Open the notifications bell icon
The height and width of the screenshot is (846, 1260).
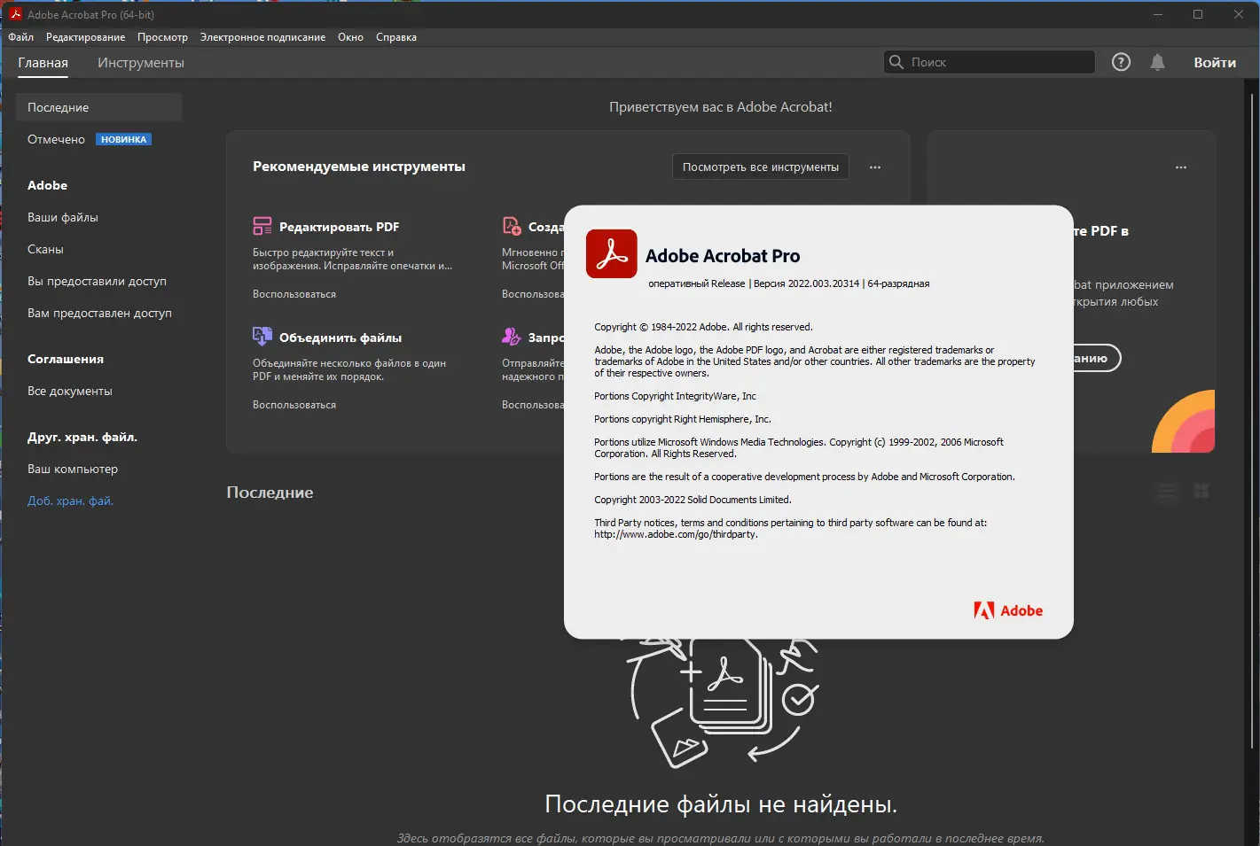pos(1157,62)
